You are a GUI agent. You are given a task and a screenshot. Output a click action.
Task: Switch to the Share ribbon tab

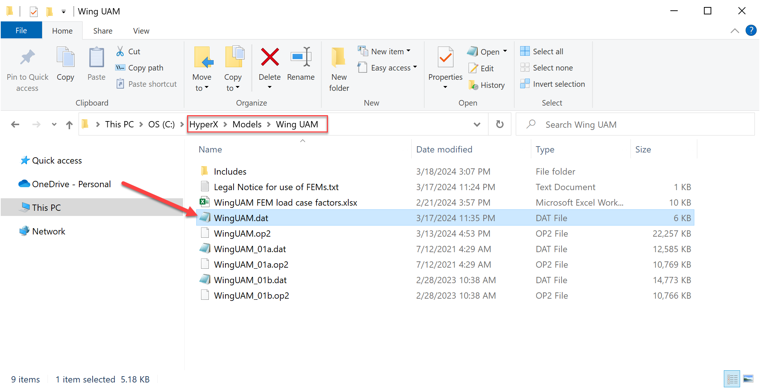103,31
